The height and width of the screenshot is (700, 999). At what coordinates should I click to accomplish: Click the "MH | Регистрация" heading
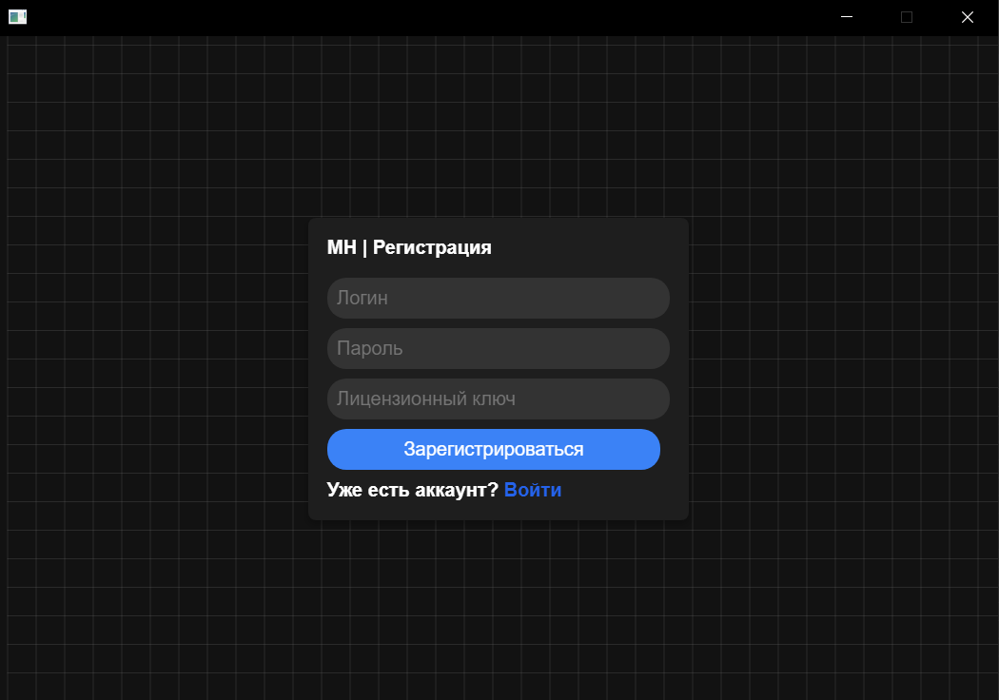click(409, 247)
